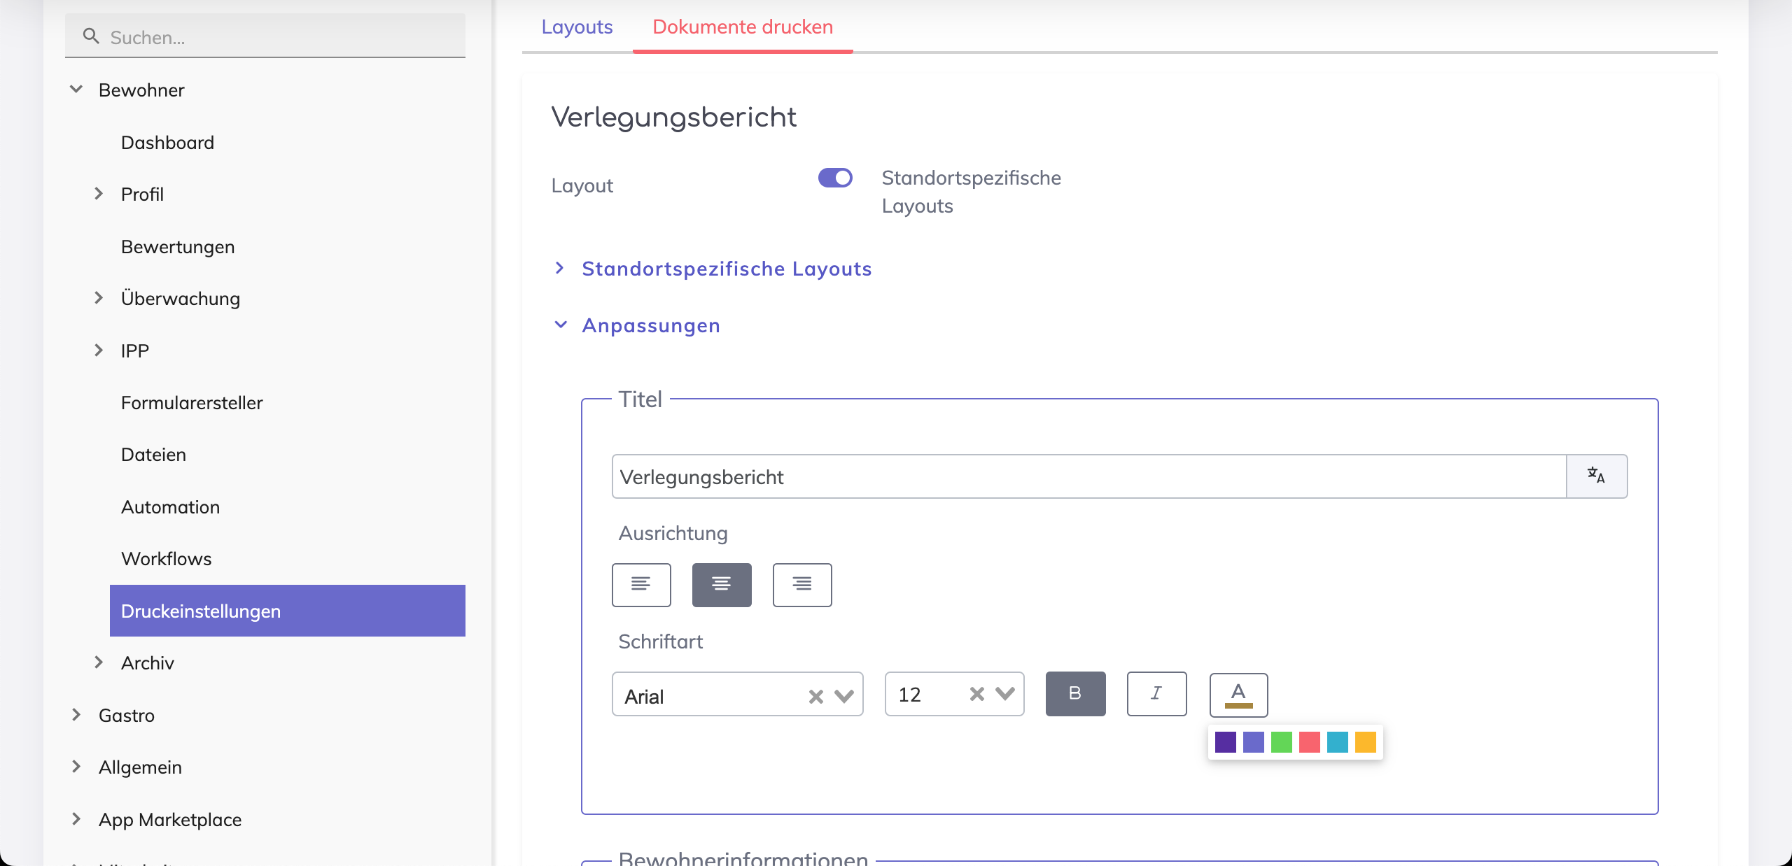
Task: Open the Dokumente drucken tab
Action: pyautogui.click(x=743, y=27)
